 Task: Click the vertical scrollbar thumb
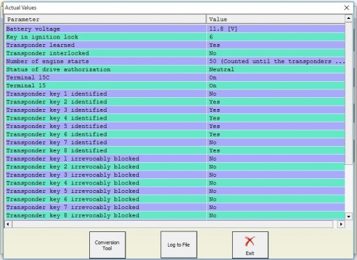349,93
